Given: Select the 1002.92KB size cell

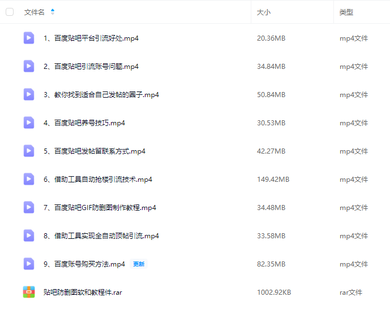Looking at the screenshot, I should (274, 292).
